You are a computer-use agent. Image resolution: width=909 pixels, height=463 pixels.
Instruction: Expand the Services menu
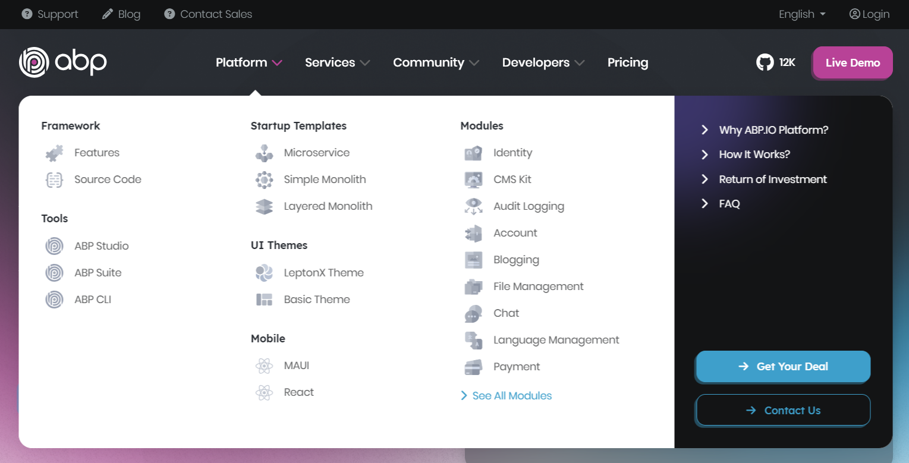click(337, 62)
